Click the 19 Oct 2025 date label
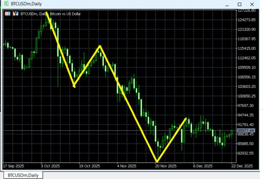The height and width of the screenshot is (179, 264). click(90, 166)
